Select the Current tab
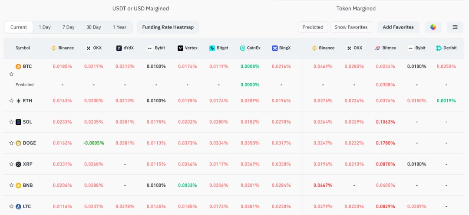This screenshot has height=215, width=469. (19, 27)
